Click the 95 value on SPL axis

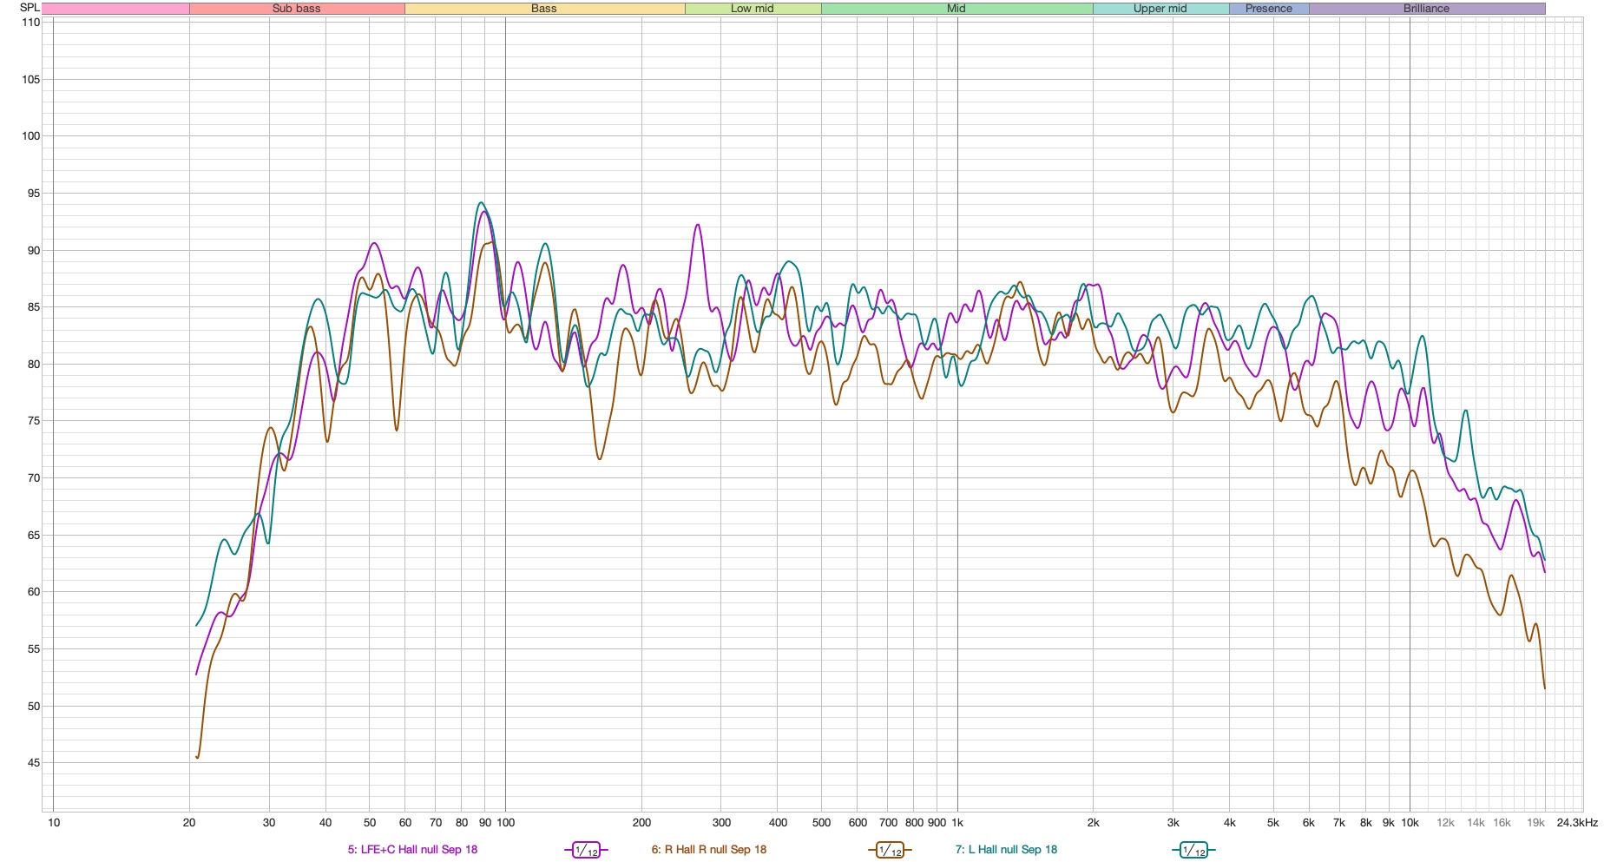pyautogui.click(x=33, y=194)
